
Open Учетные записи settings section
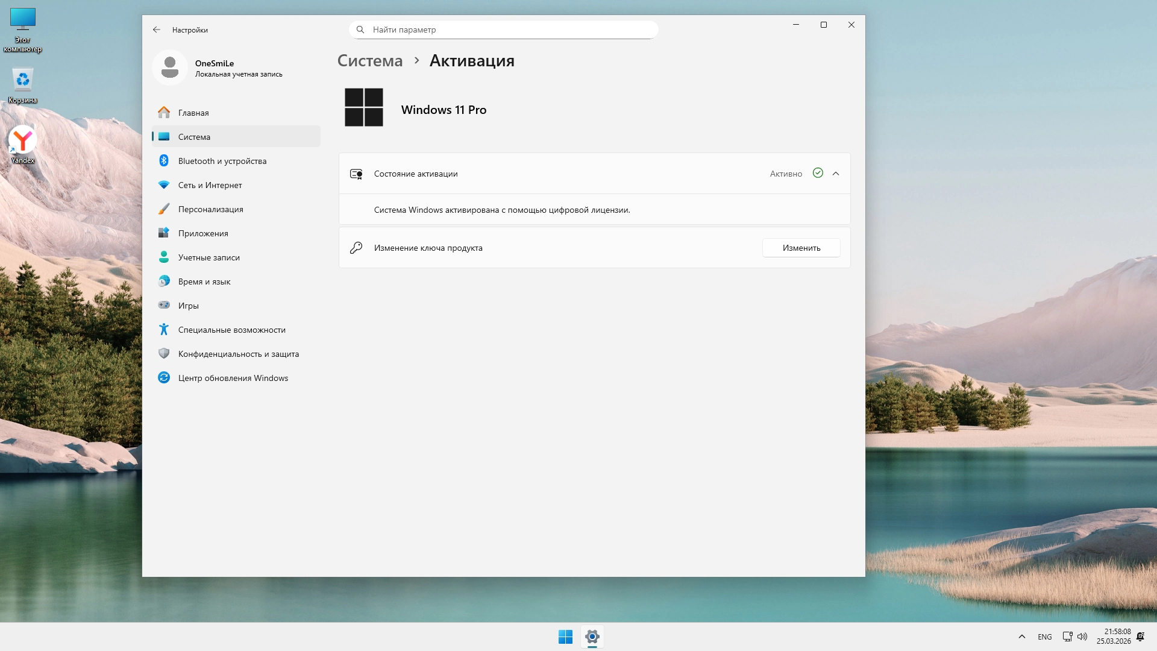209,257
